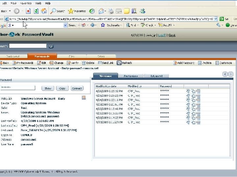Select the Versions tab
This screenshot has width=237, height=177.
[x=106, y=76]
